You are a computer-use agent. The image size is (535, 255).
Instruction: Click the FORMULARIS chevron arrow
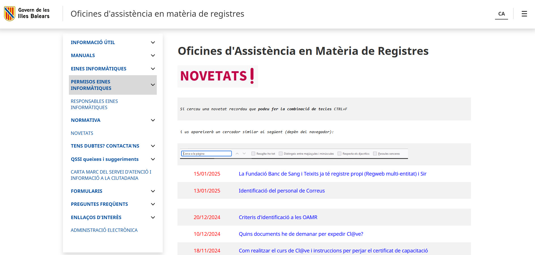click(153, 191)
